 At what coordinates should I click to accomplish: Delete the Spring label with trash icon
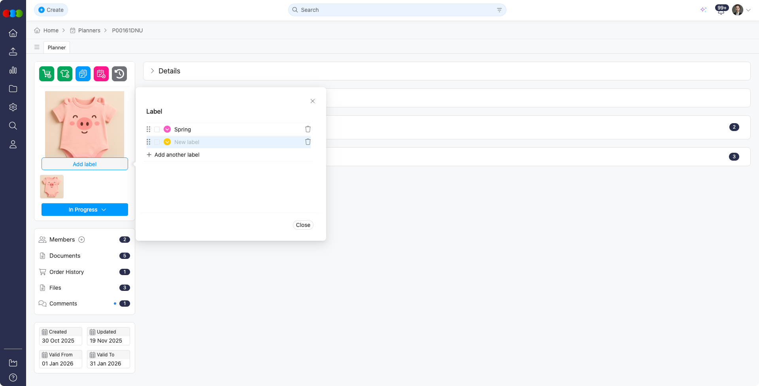pos(308,129)
